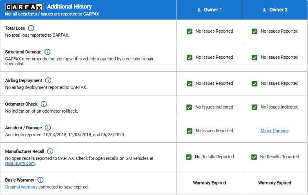Viewport: 308px width, 195px height.
Task: Show the Odometer Check info tooltip
Action: (44, 104)
